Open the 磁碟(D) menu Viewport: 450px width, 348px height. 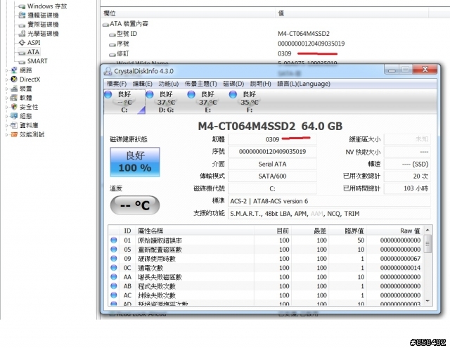tap(233, 84)
